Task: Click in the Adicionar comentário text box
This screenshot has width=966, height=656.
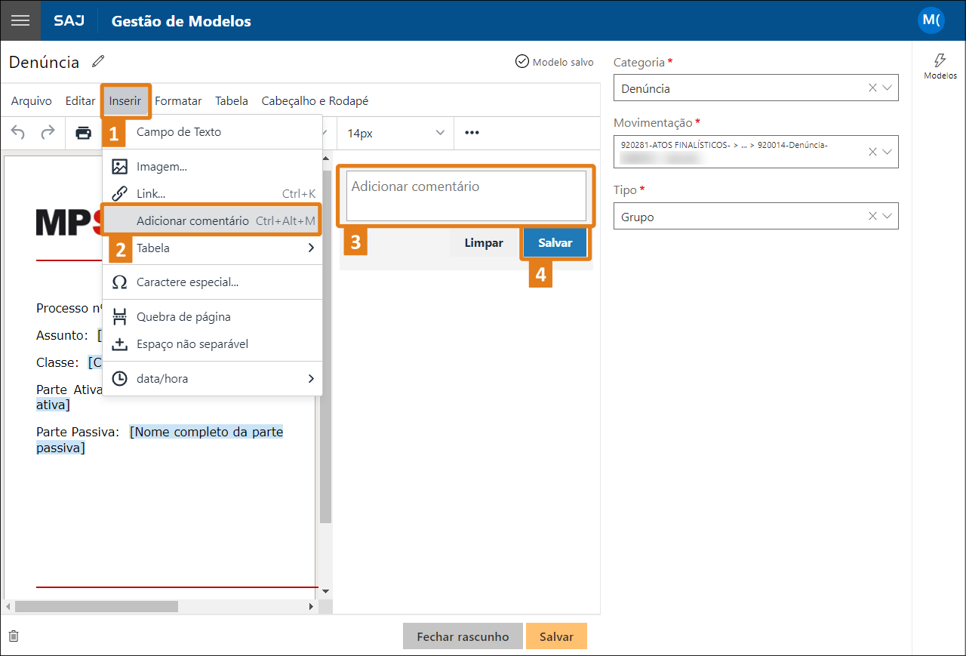Action: (466, 196)
